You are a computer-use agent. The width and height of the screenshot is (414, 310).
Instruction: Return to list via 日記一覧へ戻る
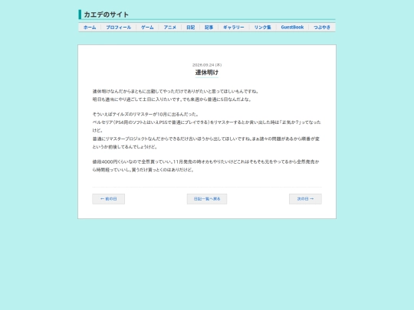click(x=207, y=199)
